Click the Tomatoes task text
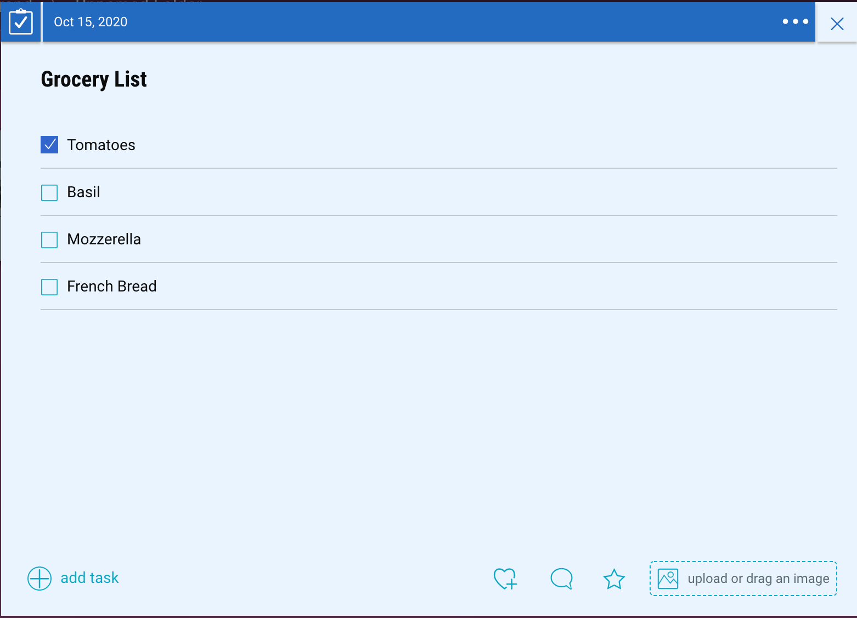Image resolution: width=857 pixels, height=618 pixels. tap(101, 145)
